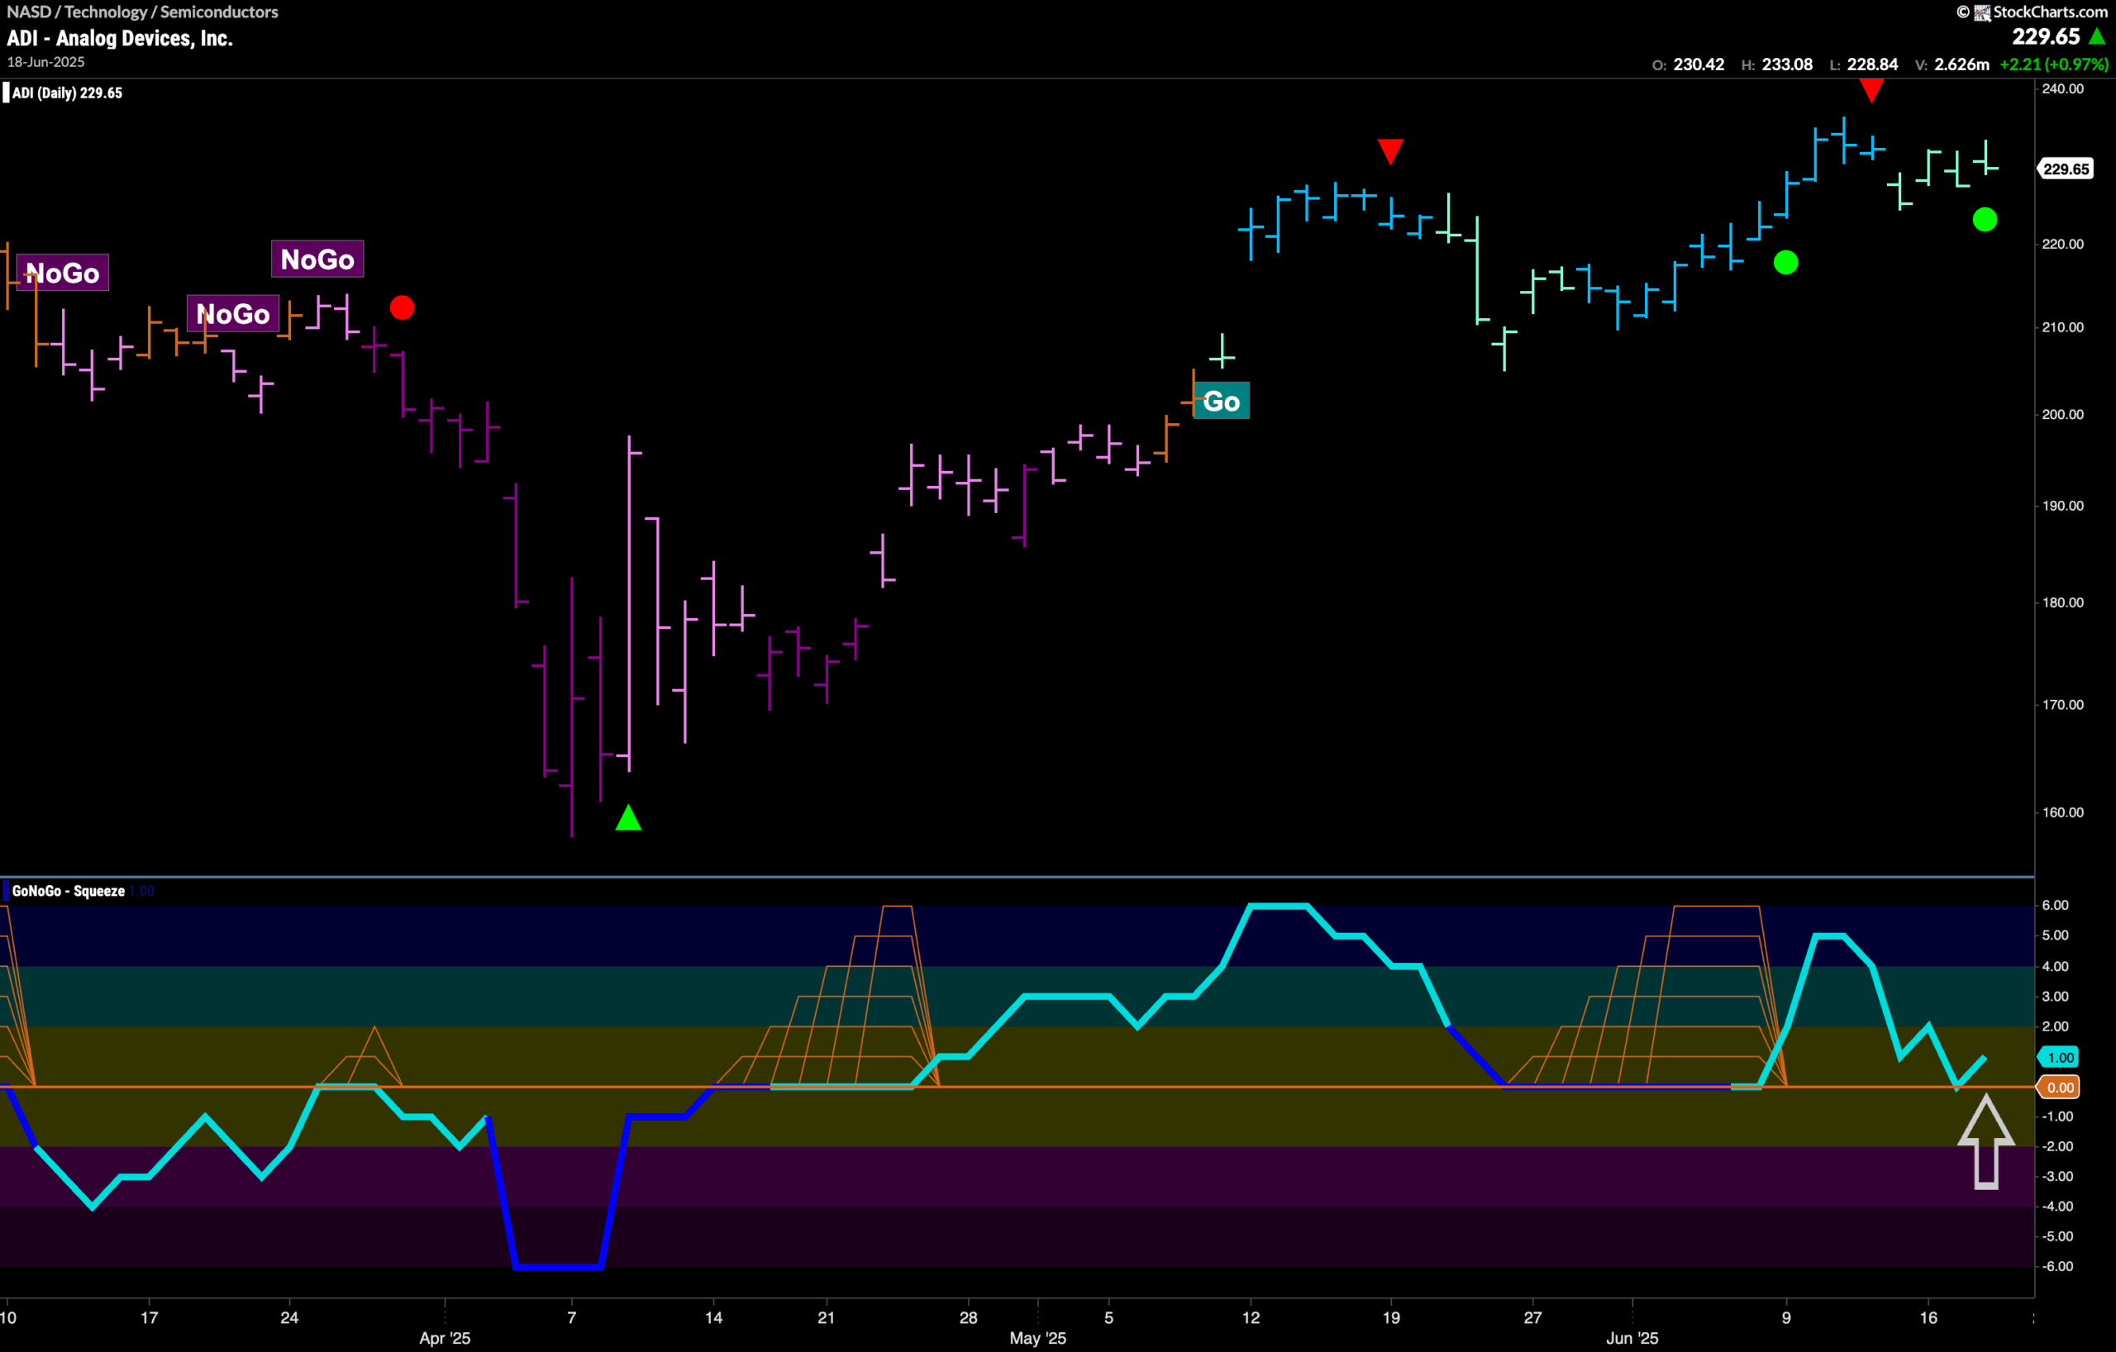Click the 210.00 price axis label
Image resolution: width=2116 pixels, height=1352 pixels.
tap(2062, 326)
